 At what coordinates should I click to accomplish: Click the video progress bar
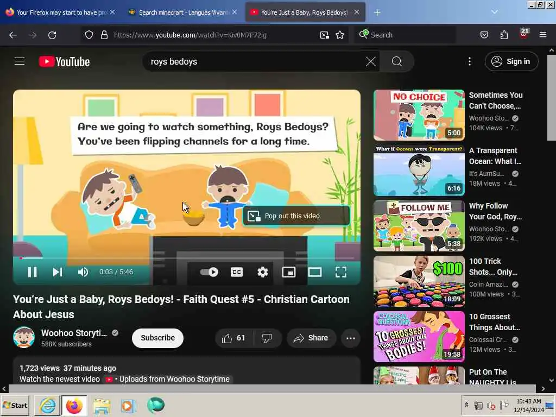[187, 258]
